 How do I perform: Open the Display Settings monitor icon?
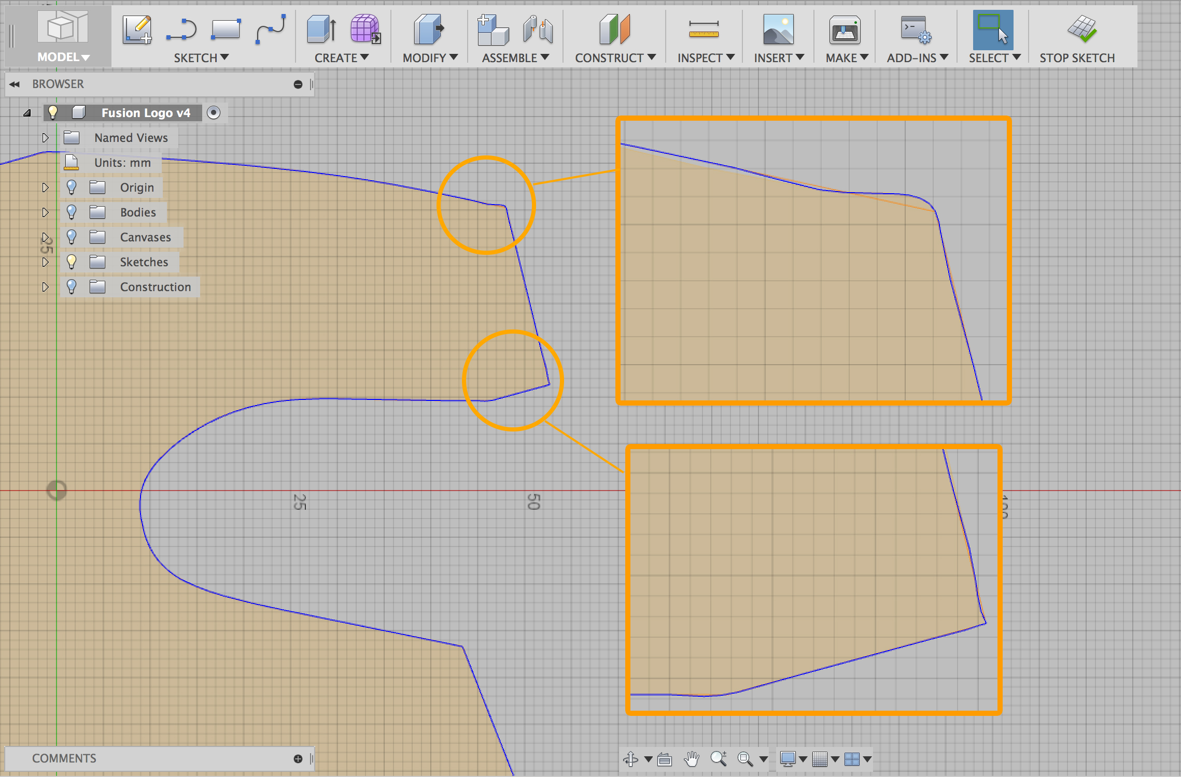(788, 759)
